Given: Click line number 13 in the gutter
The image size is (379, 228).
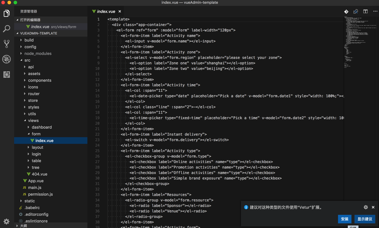Looking at the screenshot, I should pos(97,85).
